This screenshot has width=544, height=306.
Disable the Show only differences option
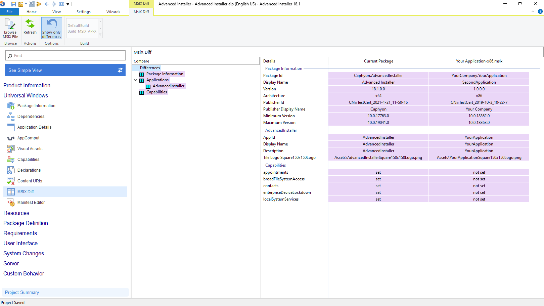pos(51,28)
